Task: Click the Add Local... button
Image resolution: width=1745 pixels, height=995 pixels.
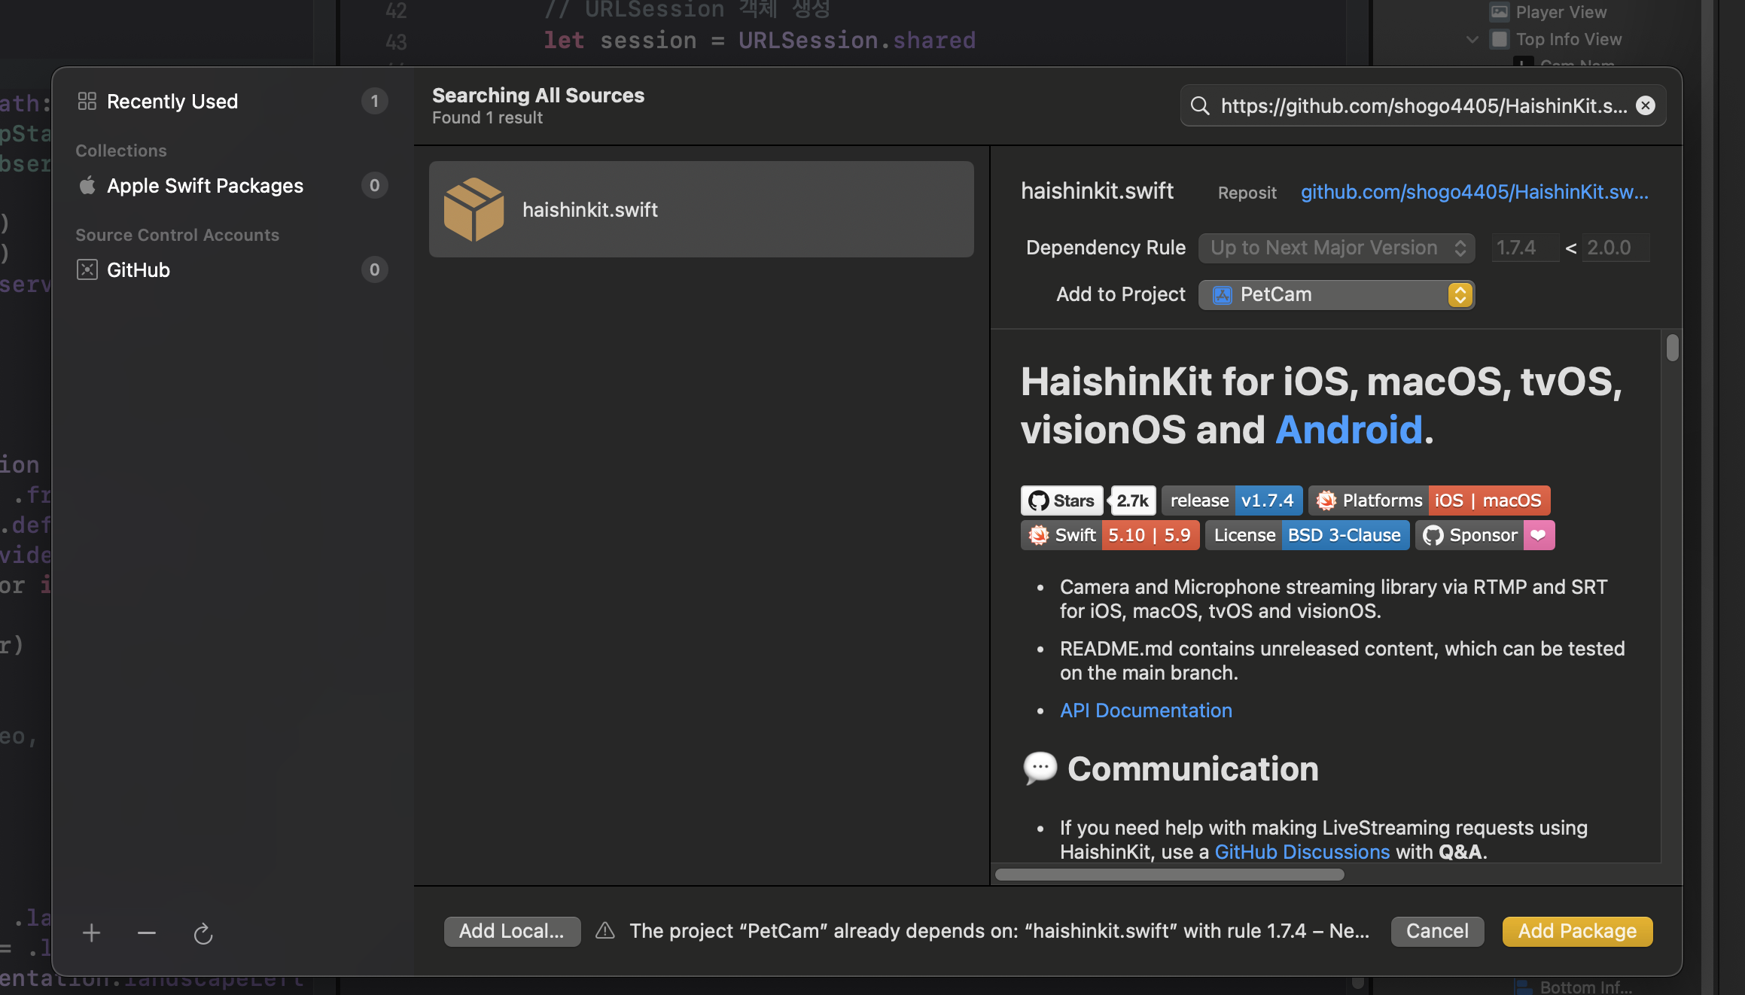Action: tap(511, 931)
